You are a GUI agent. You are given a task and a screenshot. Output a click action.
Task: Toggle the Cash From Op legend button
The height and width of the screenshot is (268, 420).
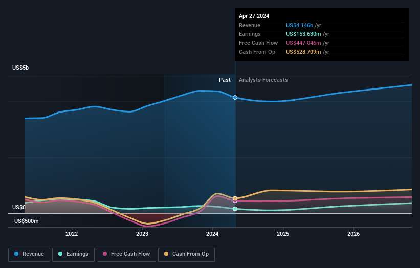[x=186, y=254]
